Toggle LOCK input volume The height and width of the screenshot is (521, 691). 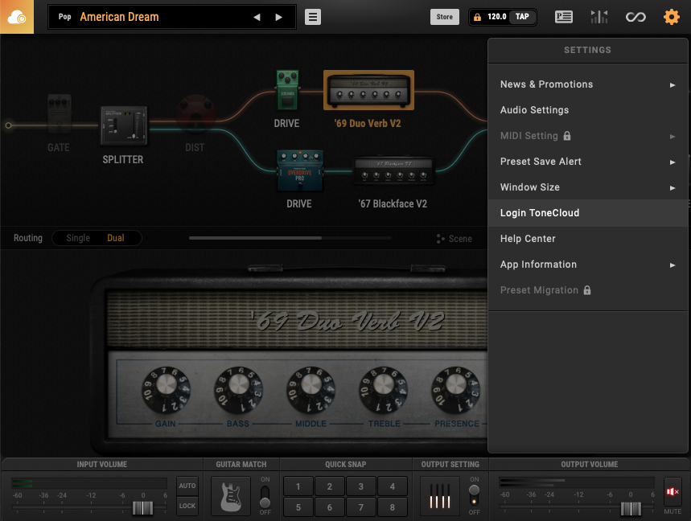pyautogui.click(x=187, y=506)
